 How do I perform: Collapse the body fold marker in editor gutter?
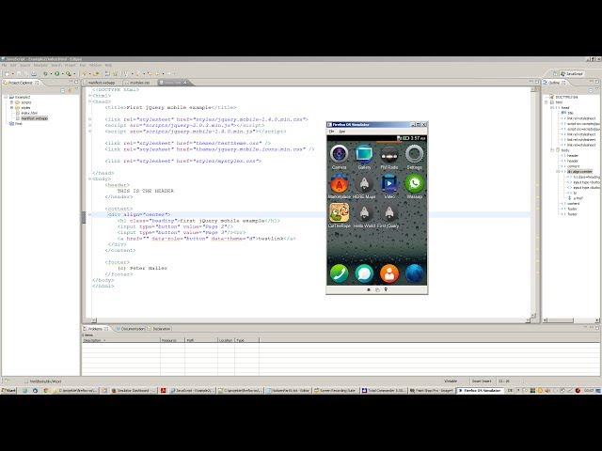(x=90, y=179)
